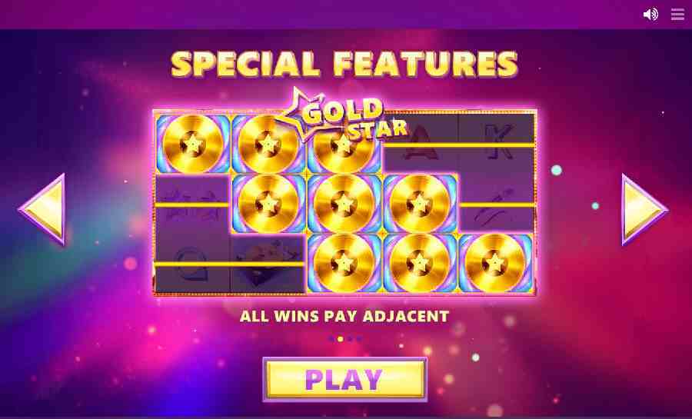Click the All Wins Pay Adjacent caption
This screenshot has width=692, height=419.
point(344,316)
